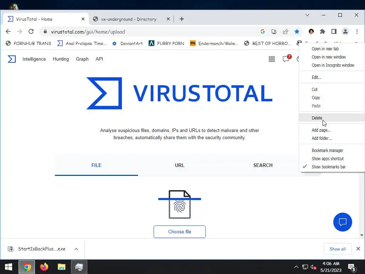Click the muted volume tray icon
The image size is (365, 274).
[313, 267]
